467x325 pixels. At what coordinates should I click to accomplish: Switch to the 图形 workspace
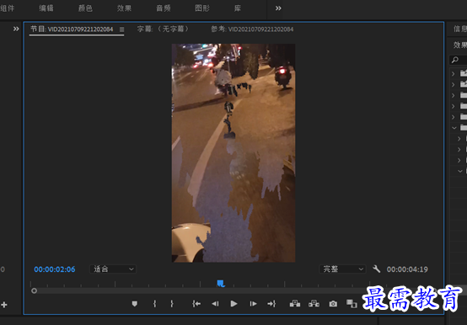tap(202, 8)
